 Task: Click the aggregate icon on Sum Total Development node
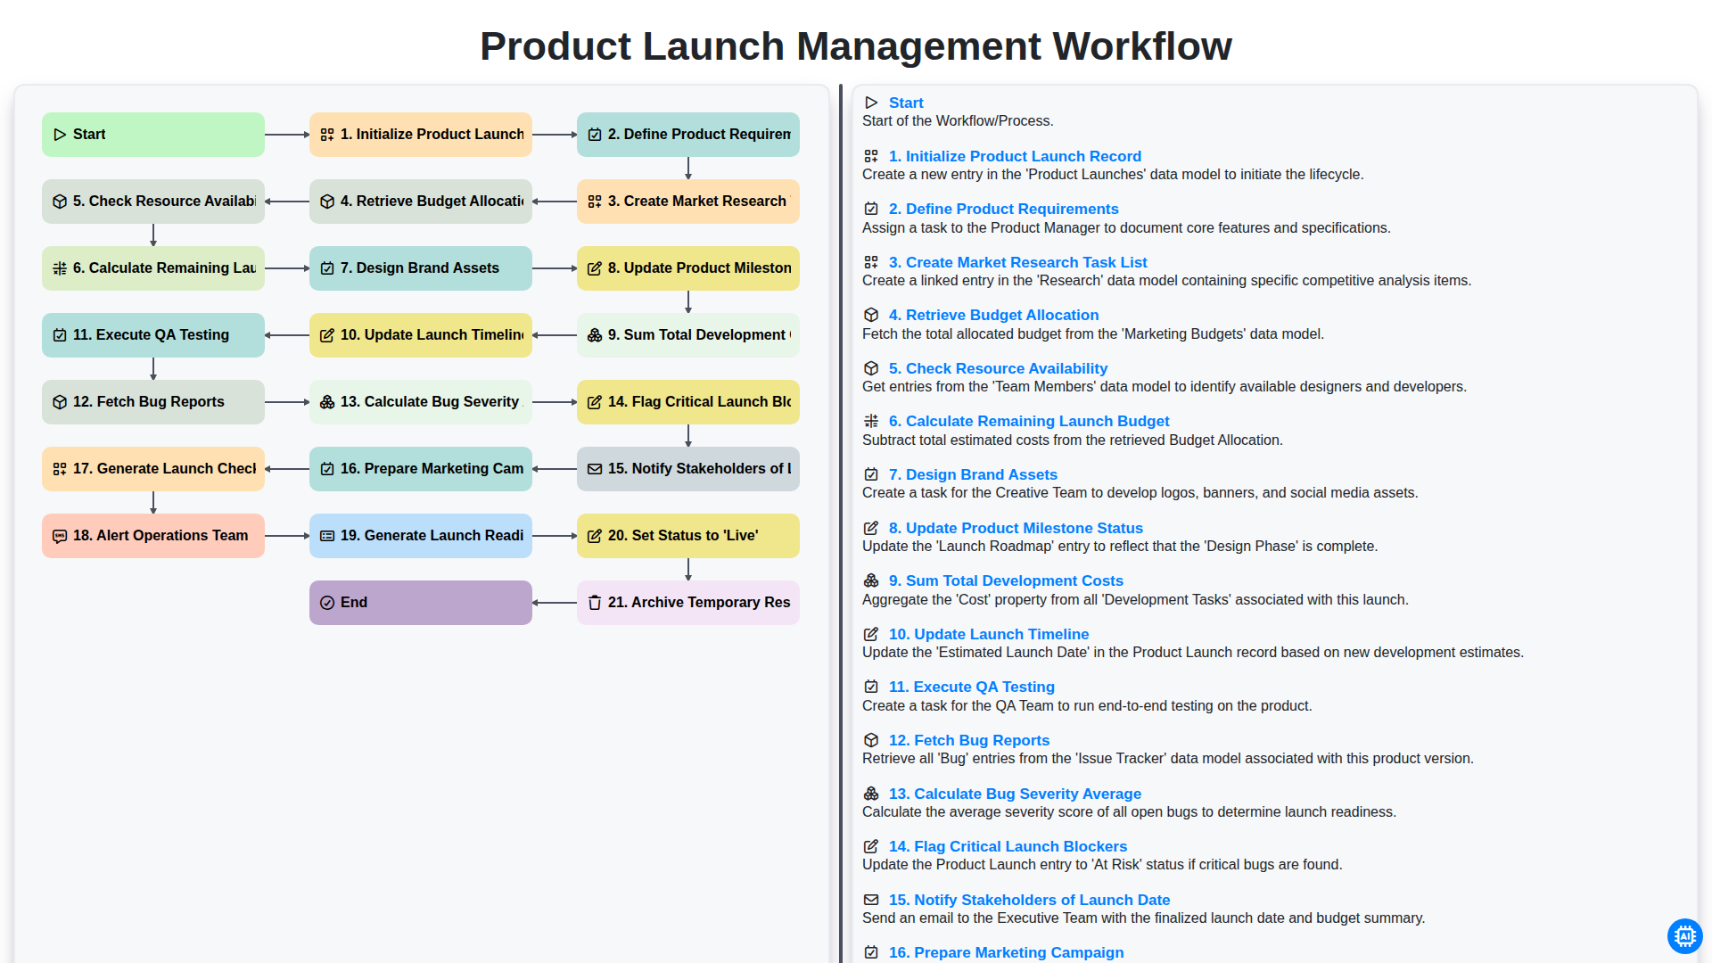point(595,335)
